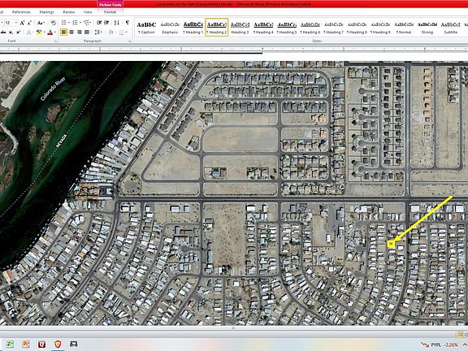
Task: Show hidden system tray icons
Action: tap(466, 344)
